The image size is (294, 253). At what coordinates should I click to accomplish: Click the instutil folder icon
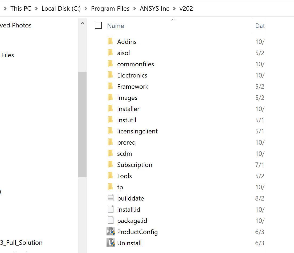(x=111, y=120)
